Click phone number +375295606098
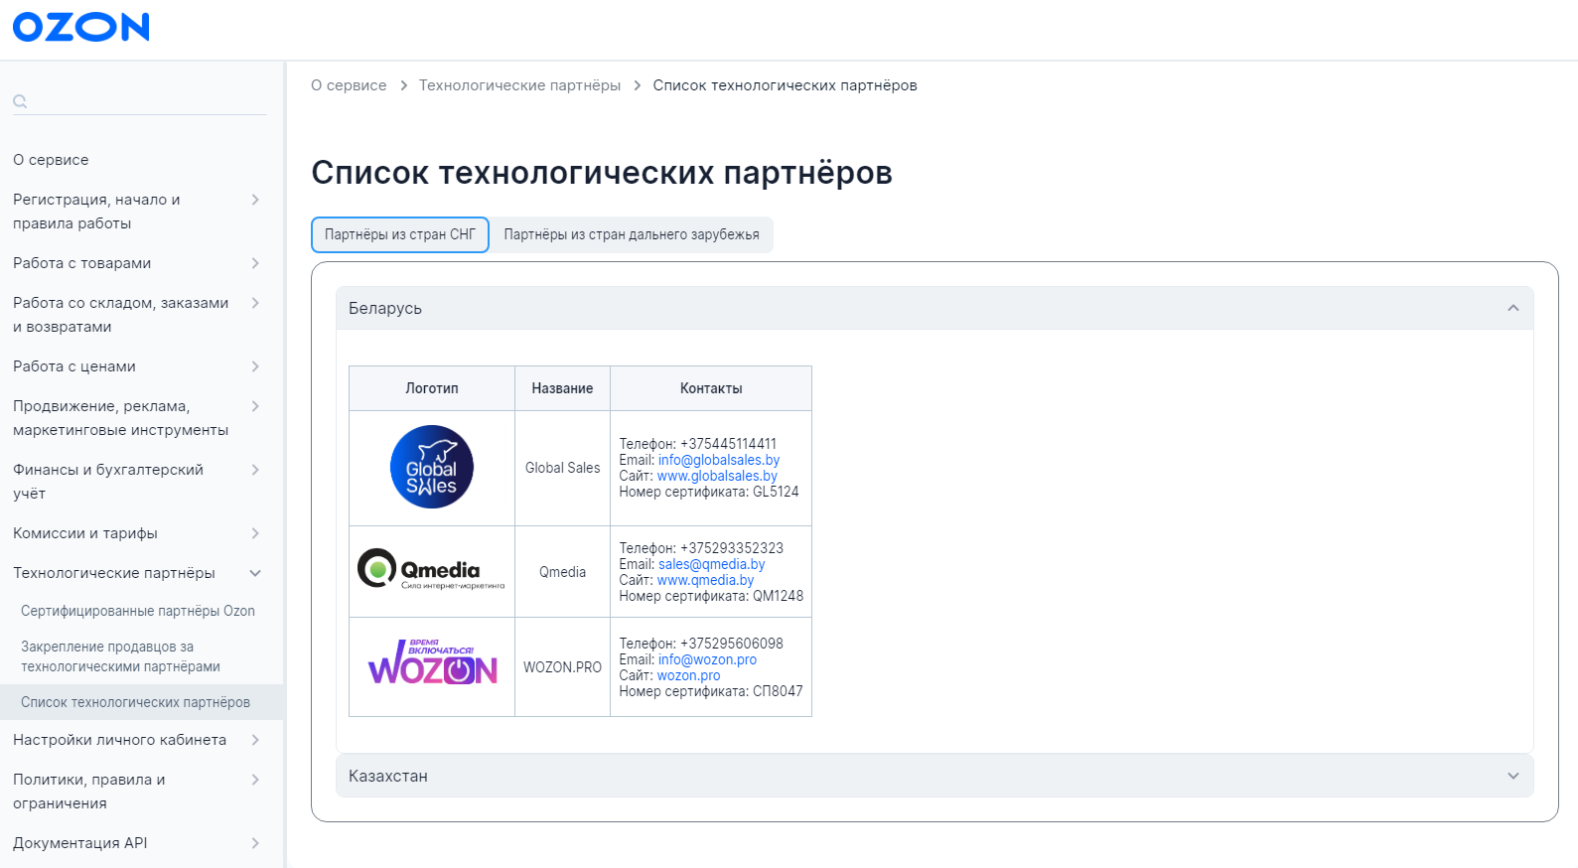The width and height of the screenshot is (1578, 868). coord(732,644)
